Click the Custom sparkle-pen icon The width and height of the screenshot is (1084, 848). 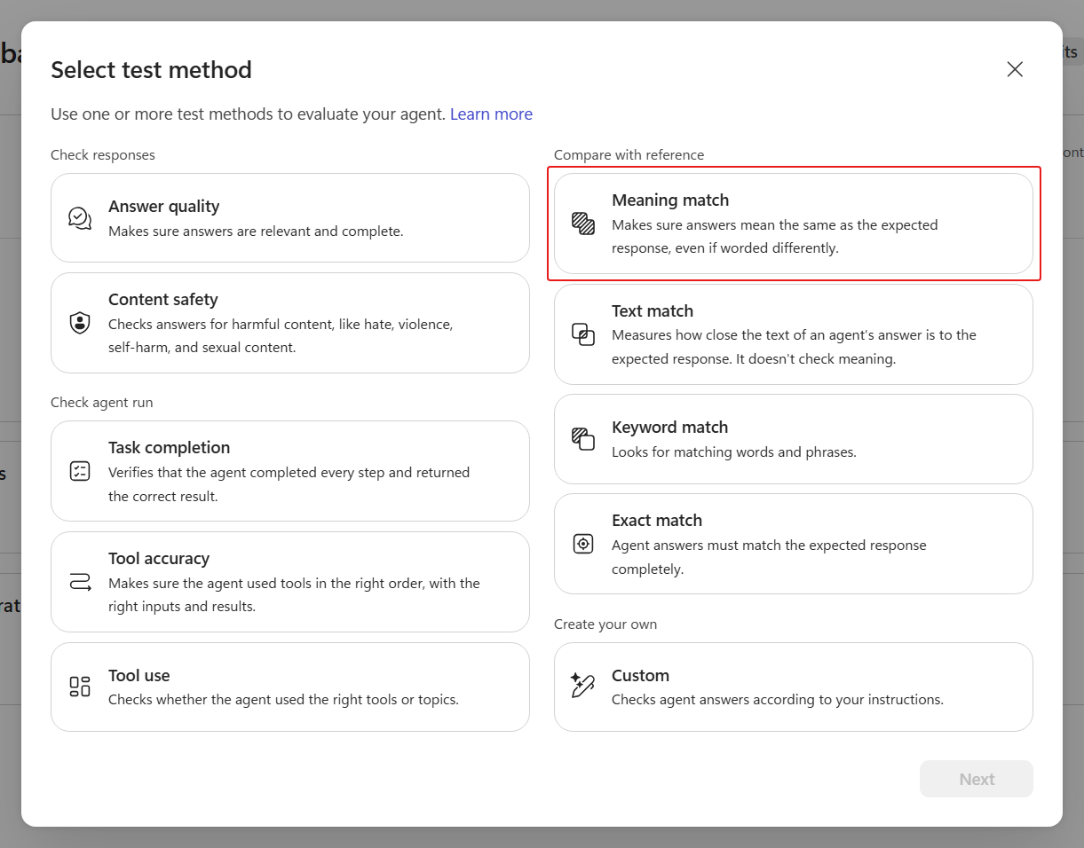(x=582, y=686)
